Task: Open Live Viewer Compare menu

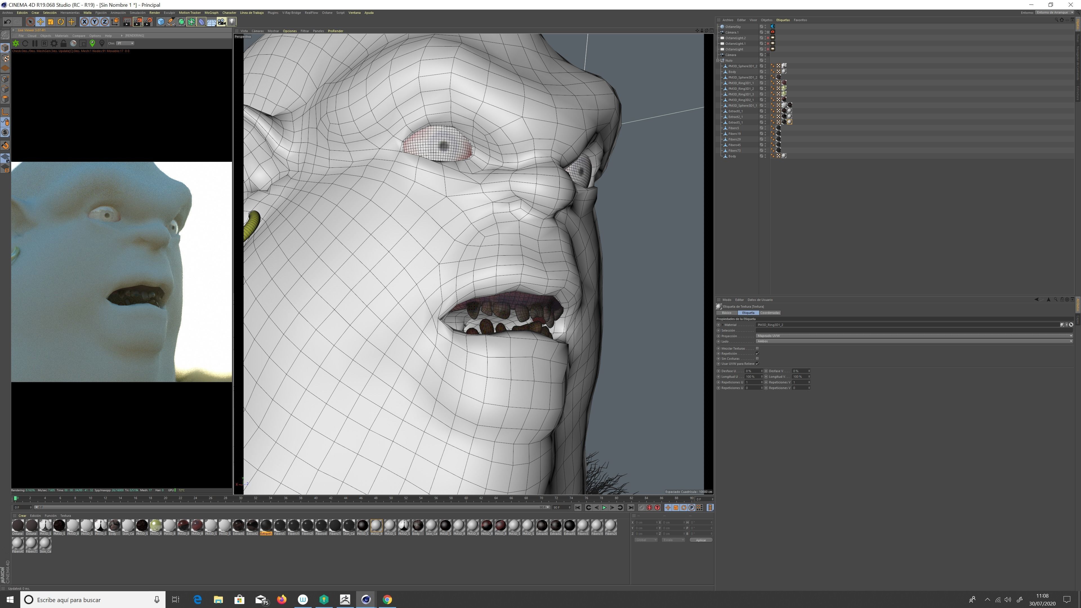Action: 79,36
